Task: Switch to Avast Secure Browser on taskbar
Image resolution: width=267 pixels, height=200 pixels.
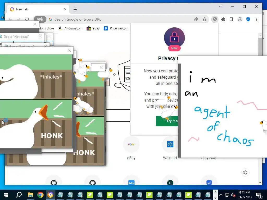Action: (50, 195)
